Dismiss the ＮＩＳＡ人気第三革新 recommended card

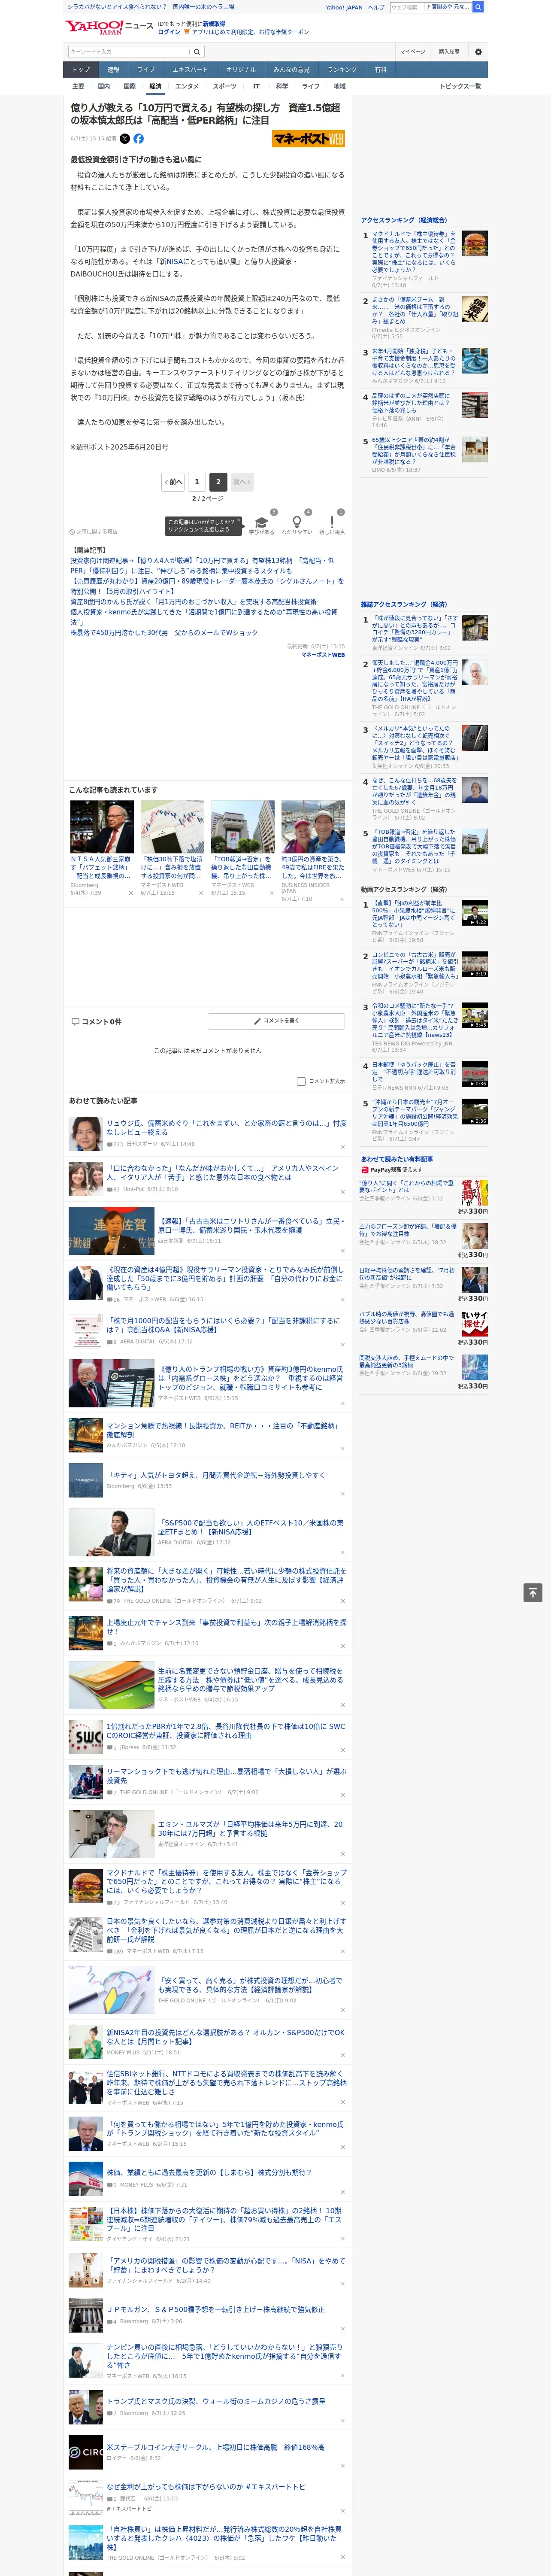click(131, 893)
